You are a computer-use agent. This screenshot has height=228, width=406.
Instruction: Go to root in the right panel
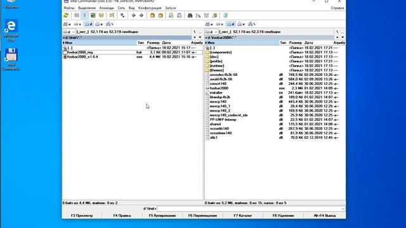(x=337, y=32)
